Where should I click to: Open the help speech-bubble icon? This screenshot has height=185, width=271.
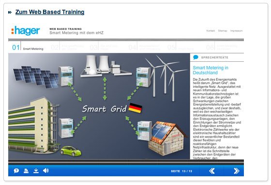pos(16,171)
